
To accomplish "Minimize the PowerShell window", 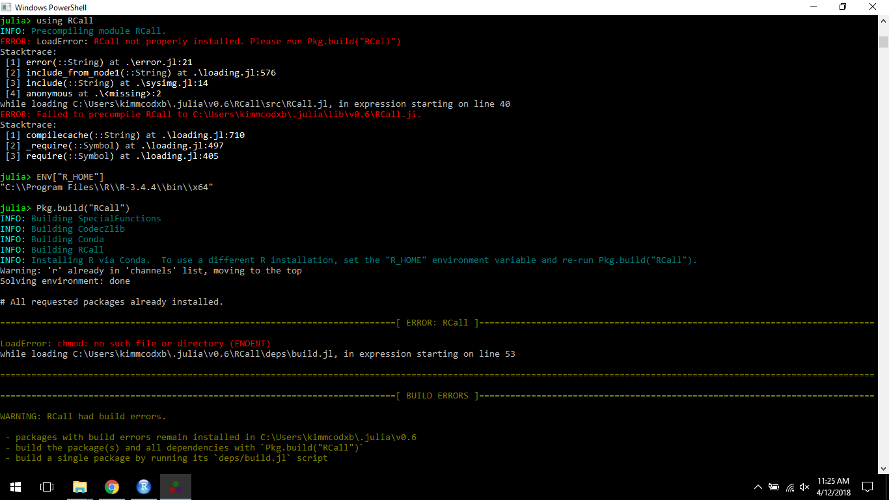I will click(814, 7).
